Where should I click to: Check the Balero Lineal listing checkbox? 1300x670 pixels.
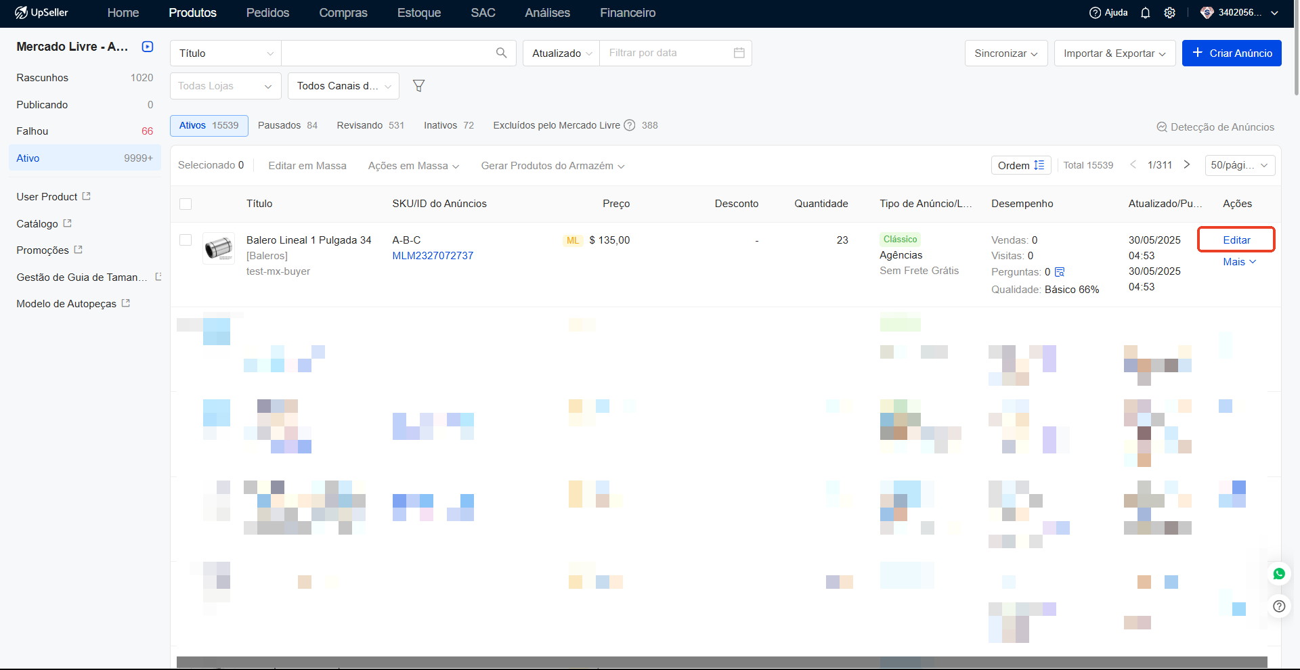click(x=186, y=240)
